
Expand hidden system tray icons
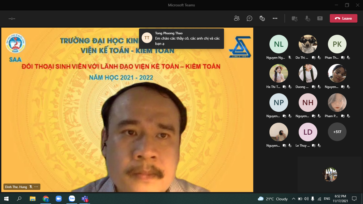point(294,199)
